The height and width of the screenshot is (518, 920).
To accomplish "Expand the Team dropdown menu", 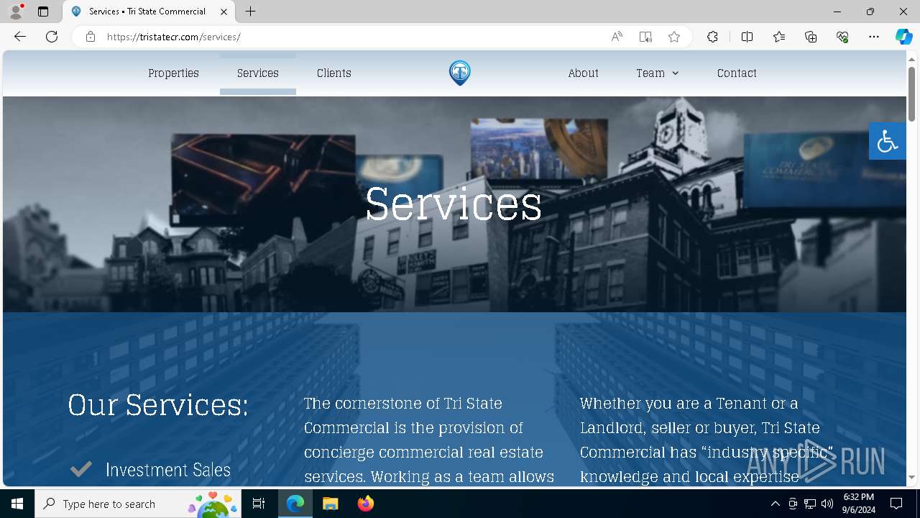I will [658, 73].
